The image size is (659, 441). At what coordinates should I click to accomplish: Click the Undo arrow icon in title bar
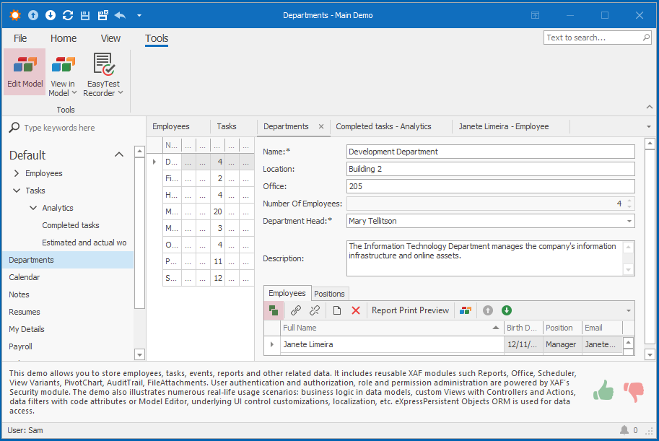tap(121, 16)
